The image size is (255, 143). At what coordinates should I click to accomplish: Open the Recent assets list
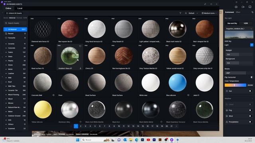pyautogui.click(x=15, y=33)
